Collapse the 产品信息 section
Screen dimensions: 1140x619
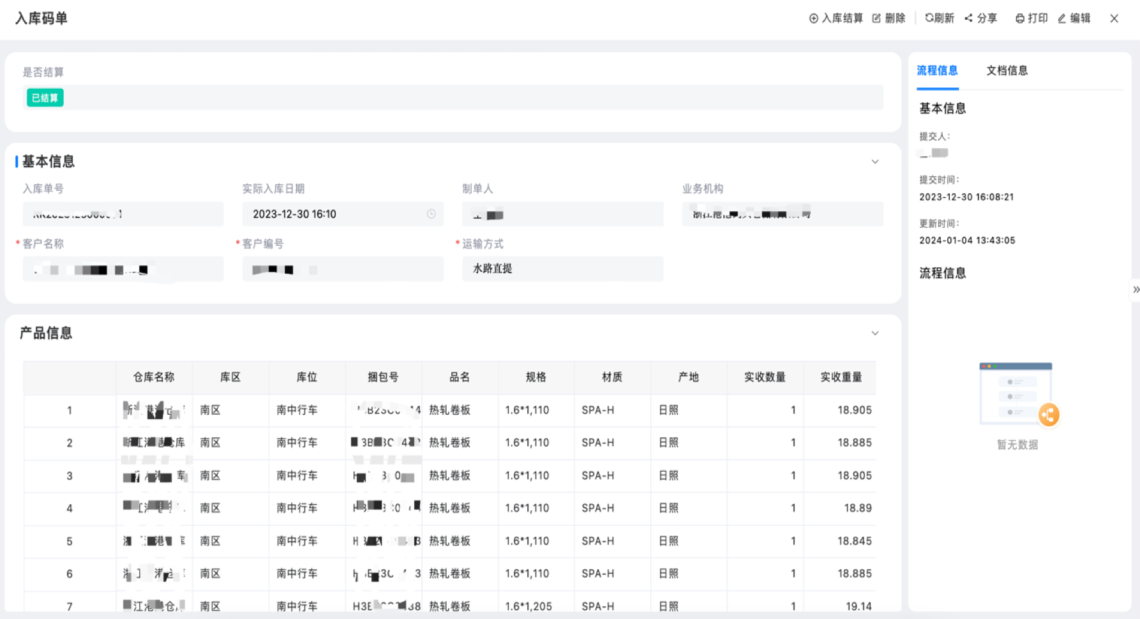[875, 334]
